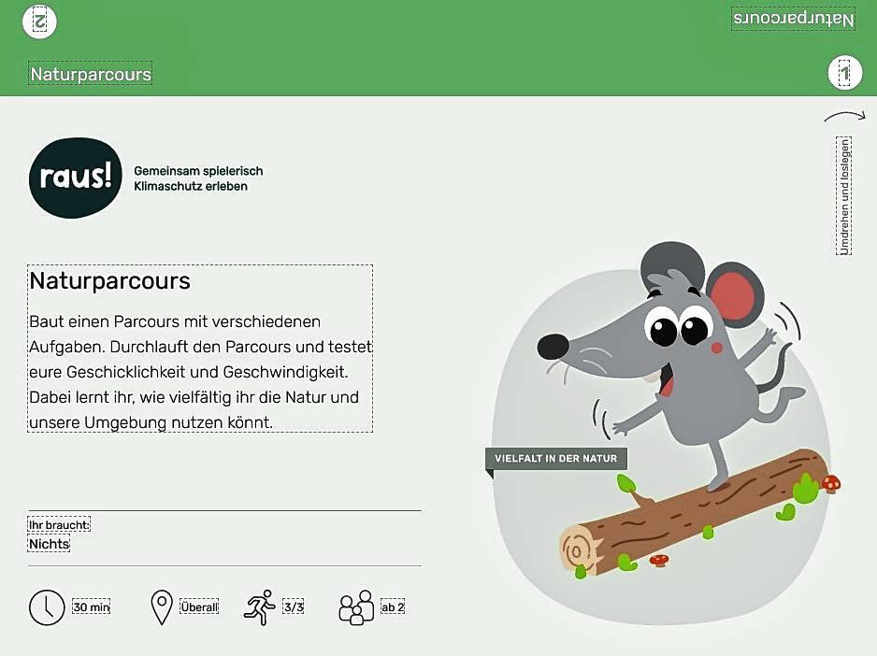Click the 'Überall' location text

(x=199, y=606)
